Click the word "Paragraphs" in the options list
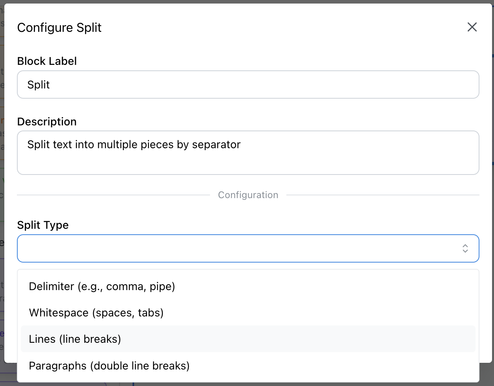 [58, 366]
